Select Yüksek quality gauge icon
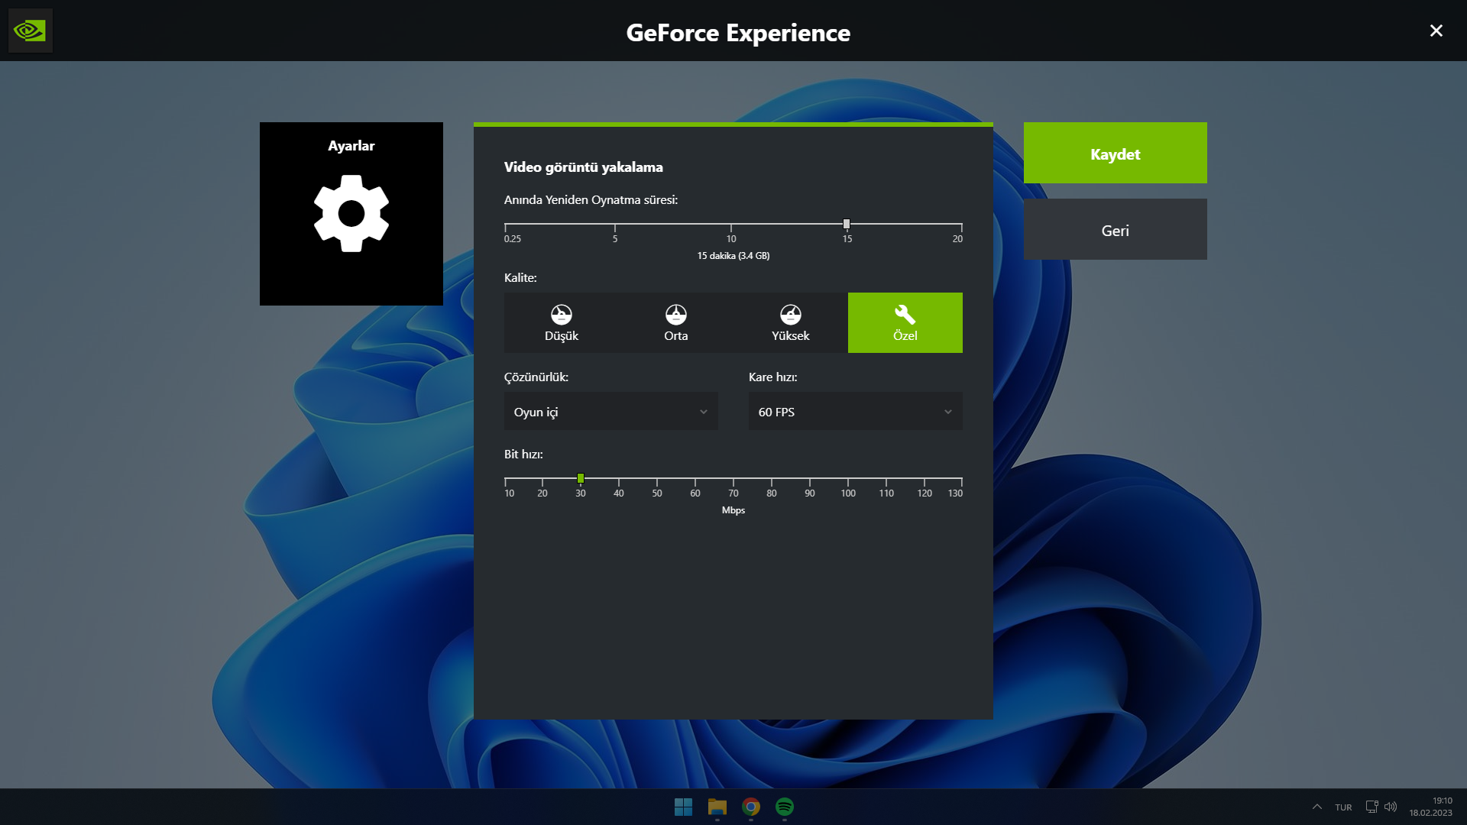 [x=790, y=315]
